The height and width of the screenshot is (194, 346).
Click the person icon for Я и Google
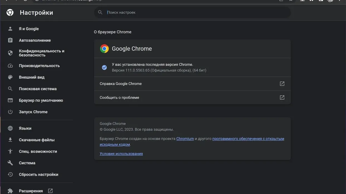point(10,29)
